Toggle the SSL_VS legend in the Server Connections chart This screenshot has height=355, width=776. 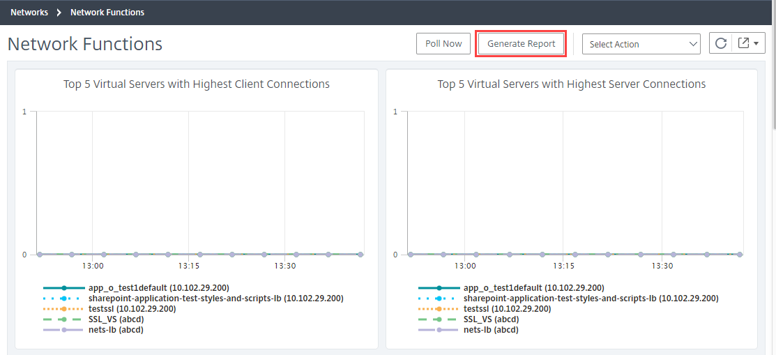(469, 319)
